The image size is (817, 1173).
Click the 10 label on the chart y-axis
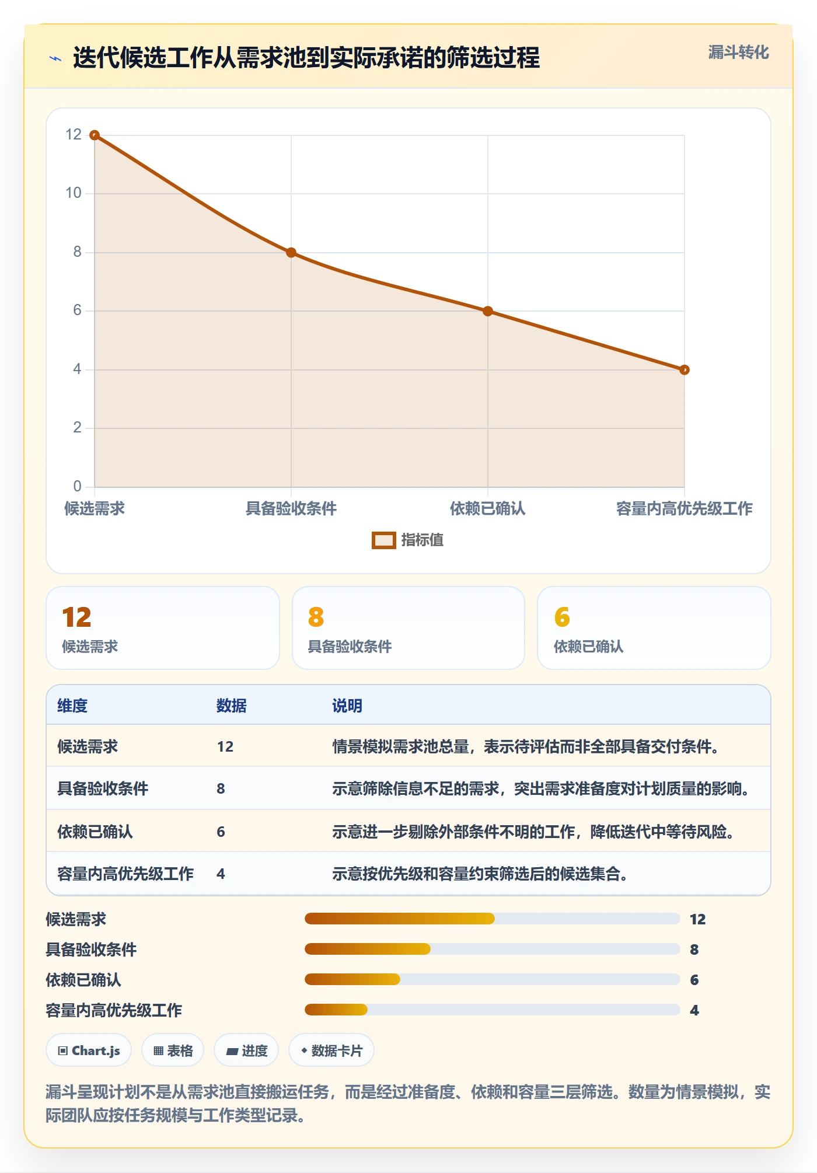tap(74, 193)
